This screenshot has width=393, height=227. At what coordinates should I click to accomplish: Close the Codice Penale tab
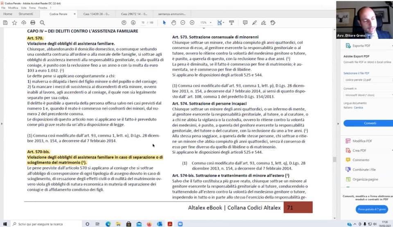[x=75, y=14]
